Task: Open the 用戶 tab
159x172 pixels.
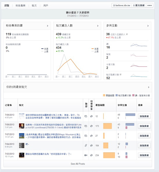Action: click(45, 5)
